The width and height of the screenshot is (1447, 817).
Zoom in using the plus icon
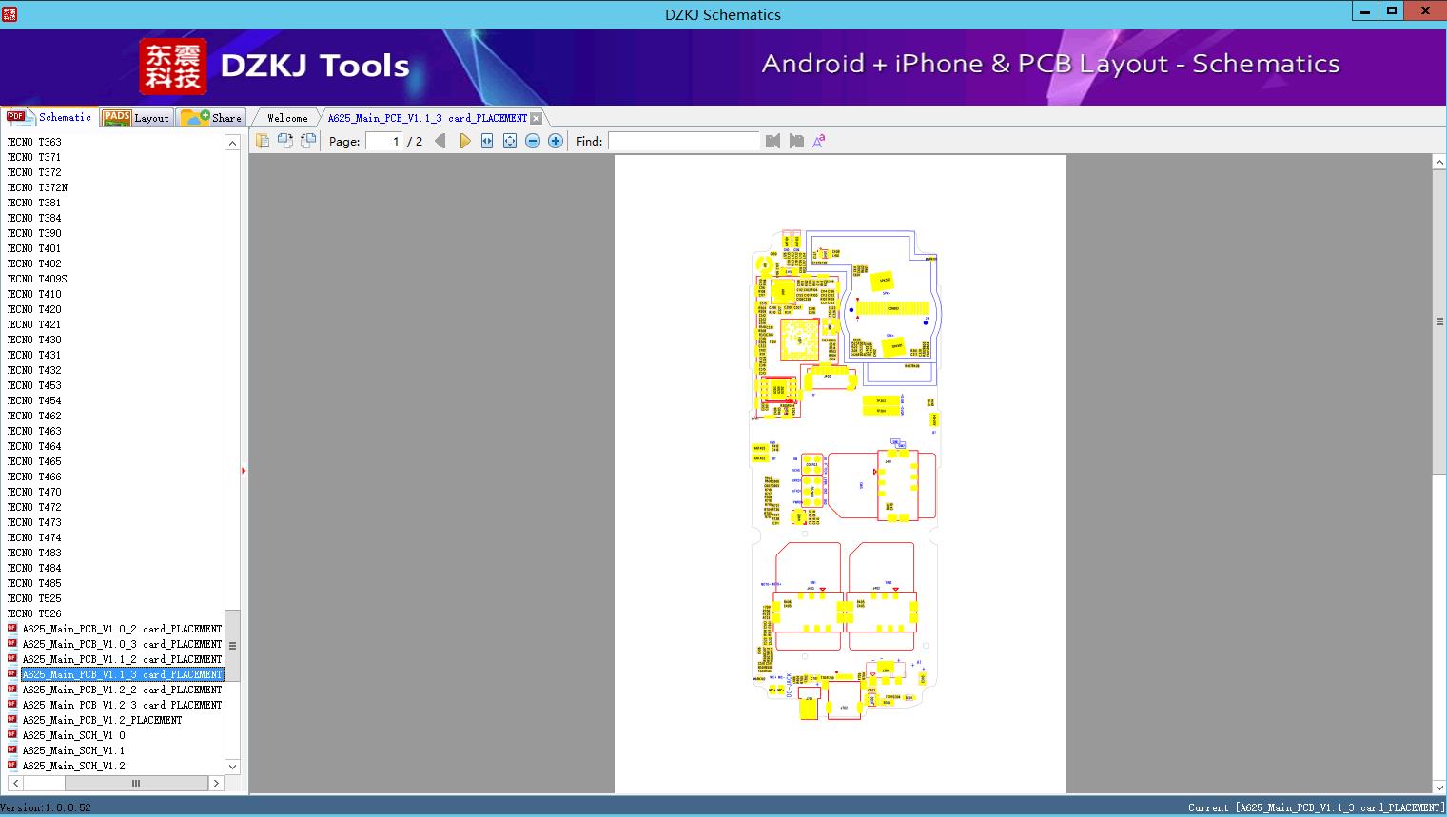pos(555,140)
